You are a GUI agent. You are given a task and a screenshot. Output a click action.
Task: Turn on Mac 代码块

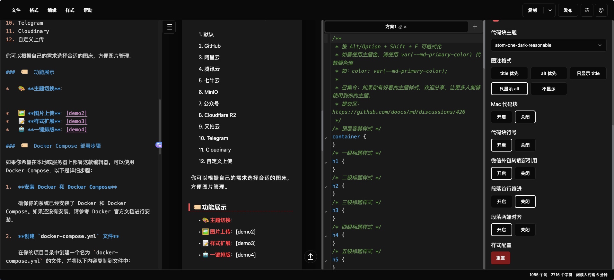click(x=502, y=117)
